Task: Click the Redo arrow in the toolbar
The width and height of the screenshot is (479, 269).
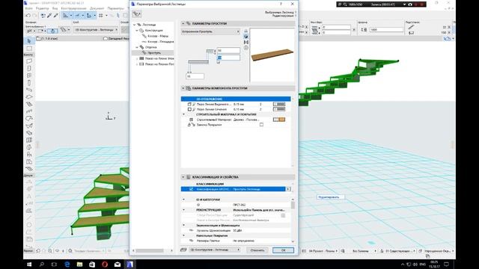Action: pos(34,15)
